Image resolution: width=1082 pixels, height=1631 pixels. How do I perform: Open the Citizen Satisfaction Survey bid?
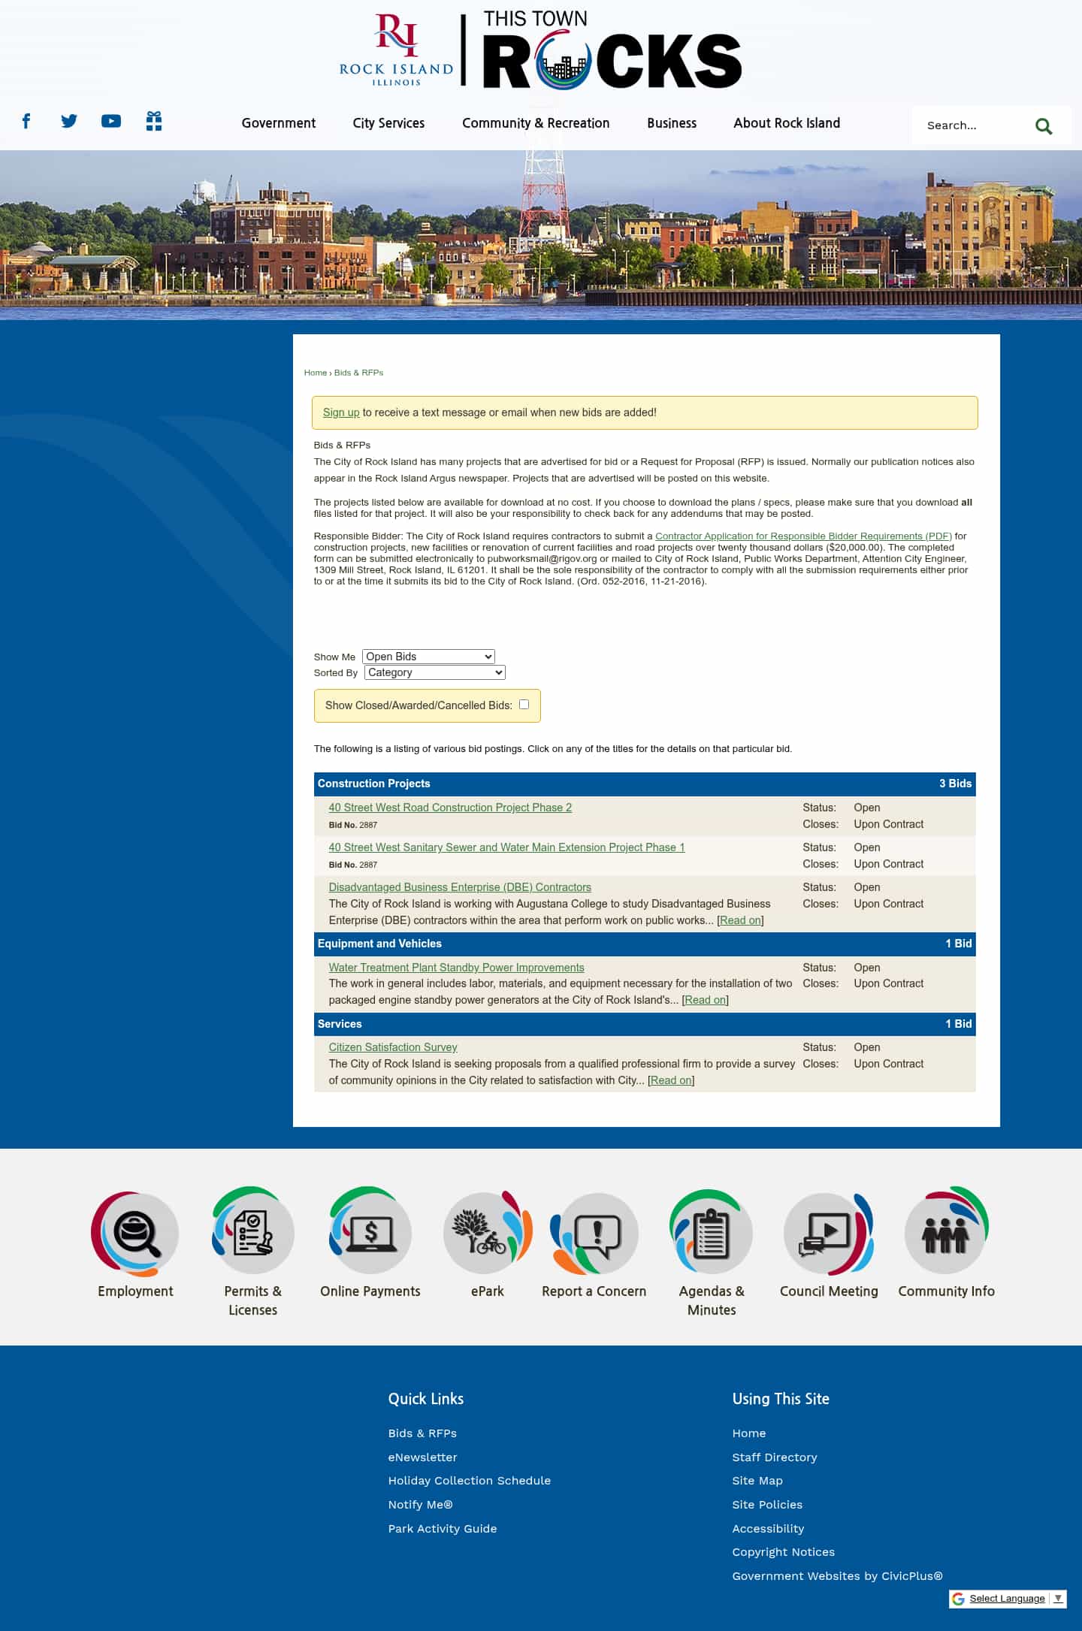coord(393,1047)
